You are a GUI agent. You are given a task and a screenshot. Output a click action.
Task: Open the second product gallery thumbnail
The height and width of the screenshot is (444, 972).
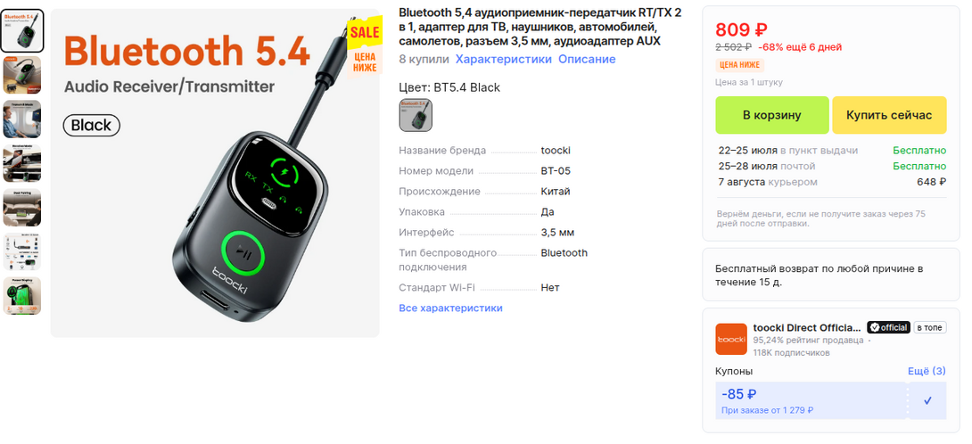coord(21,75)
